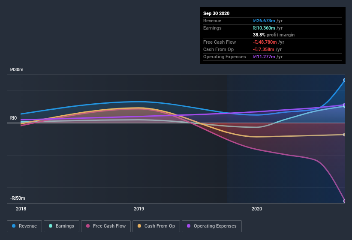Click the ₪10.360m earnings value
The image size is (352, 240).
(x=264, y=28)
